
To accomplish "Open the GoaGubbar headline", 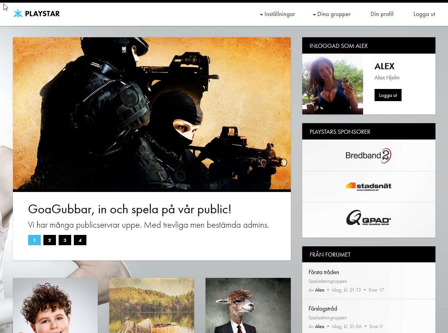I will click(129, 209).
